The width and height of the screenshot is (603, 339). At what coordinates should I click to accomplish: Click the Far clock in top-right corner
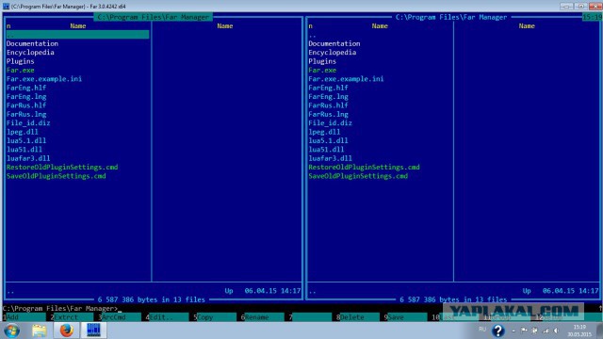[x=592, y=17]
